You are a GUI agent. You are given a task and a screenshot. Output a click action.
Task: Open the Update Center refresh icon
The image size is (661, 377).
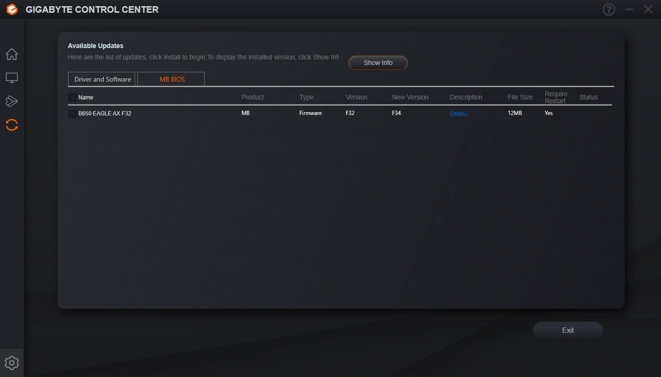[12, 125]
